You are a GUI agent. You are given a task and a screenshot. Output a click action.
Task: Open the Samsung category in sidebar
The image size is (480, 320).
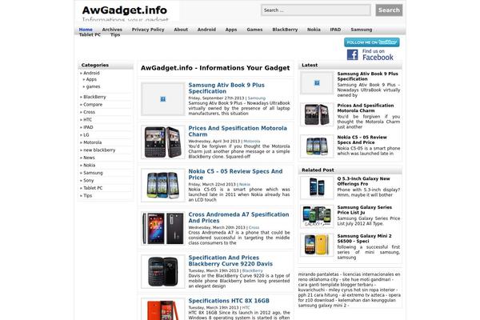coord(93,173)
